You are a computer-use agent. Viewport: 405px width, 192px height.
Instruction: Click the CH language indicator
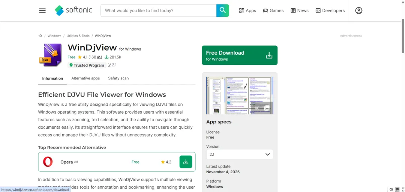[391, 189]
